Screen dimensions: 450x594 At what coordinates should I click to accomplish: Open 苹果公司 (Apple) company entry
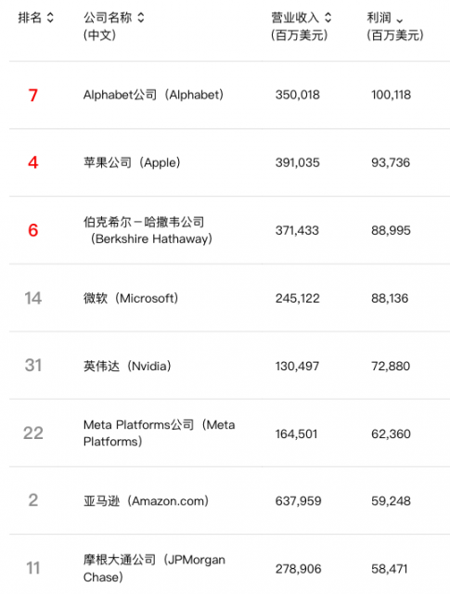coord(132,162)
